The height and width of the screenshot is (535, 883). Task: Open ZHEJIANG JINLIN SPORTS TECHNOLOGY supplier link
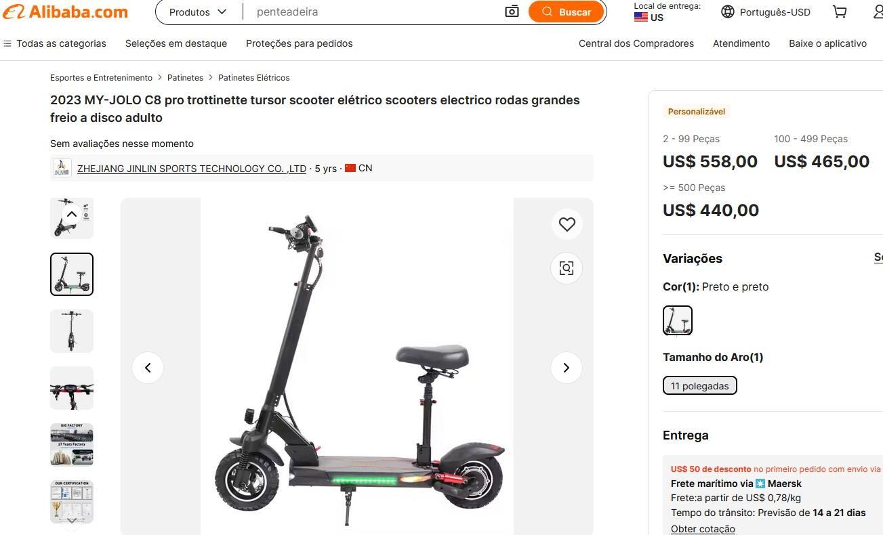tap(192, 169)
